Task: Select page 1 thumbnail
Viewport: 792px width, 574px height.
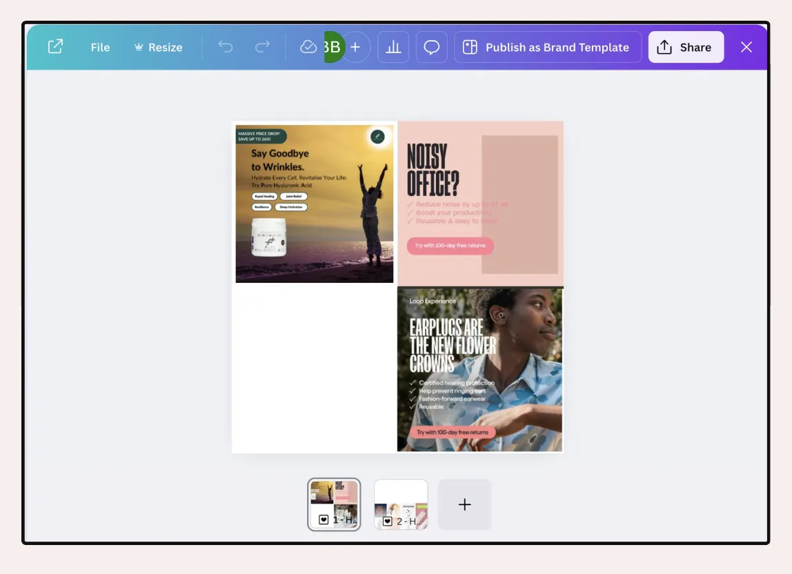Action: click(x=334, y=504)
